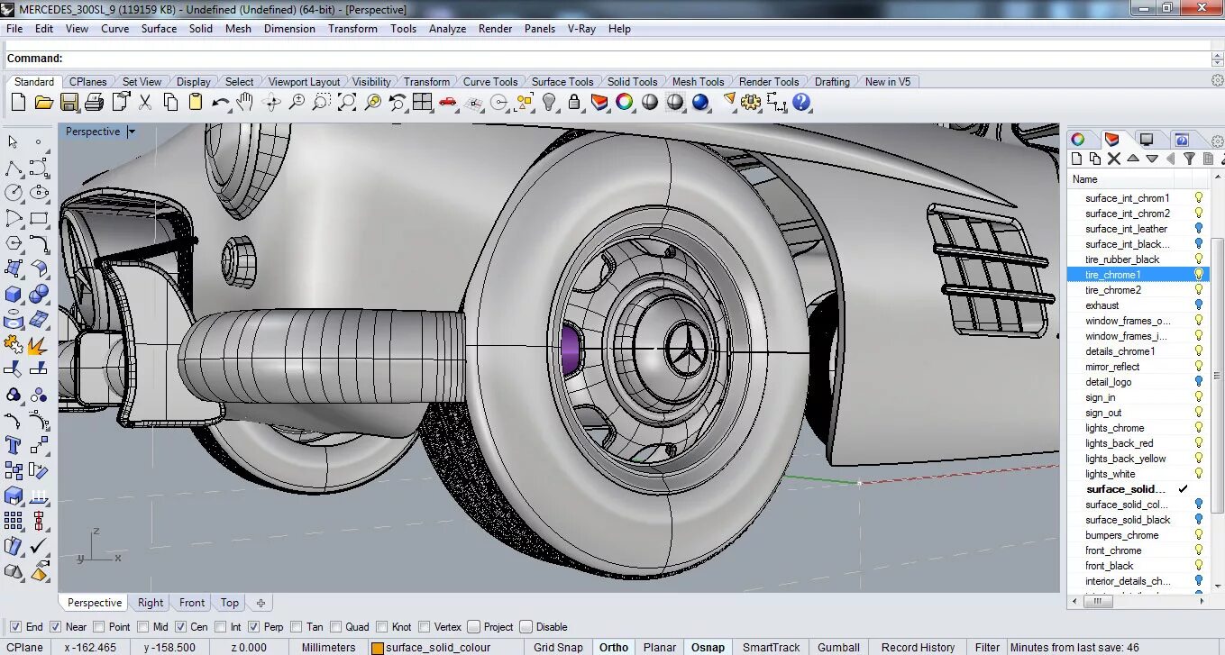Switch to the Curve Tools toolbar tab
Viewport: 1225px width, 655px height.
coord(490,81)
